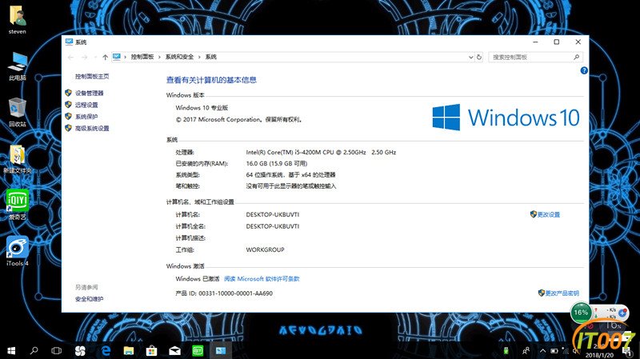Click the search magnifier icon in search box
The image size is (640, 359).
tap(576, 57)
